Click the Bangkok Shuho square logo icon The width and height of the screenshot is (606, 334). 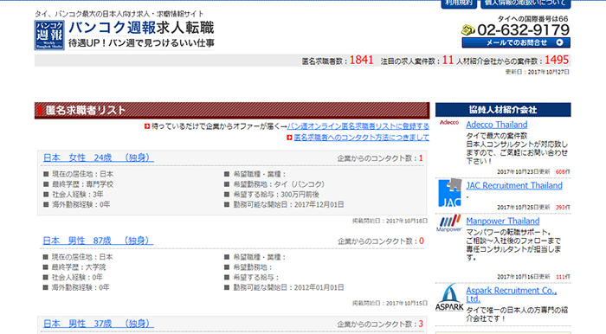49,35
